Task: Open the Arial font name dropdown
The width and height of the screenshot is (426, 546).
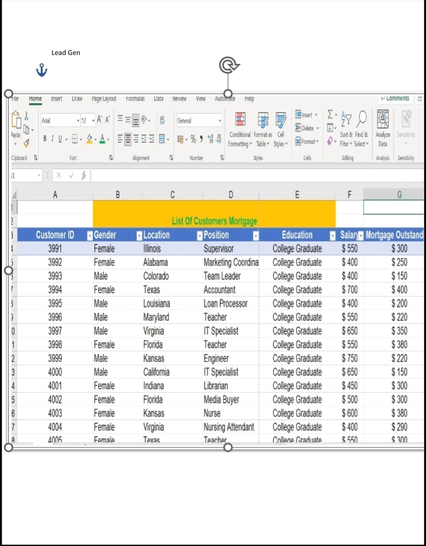Action: (x=78, y=121)
